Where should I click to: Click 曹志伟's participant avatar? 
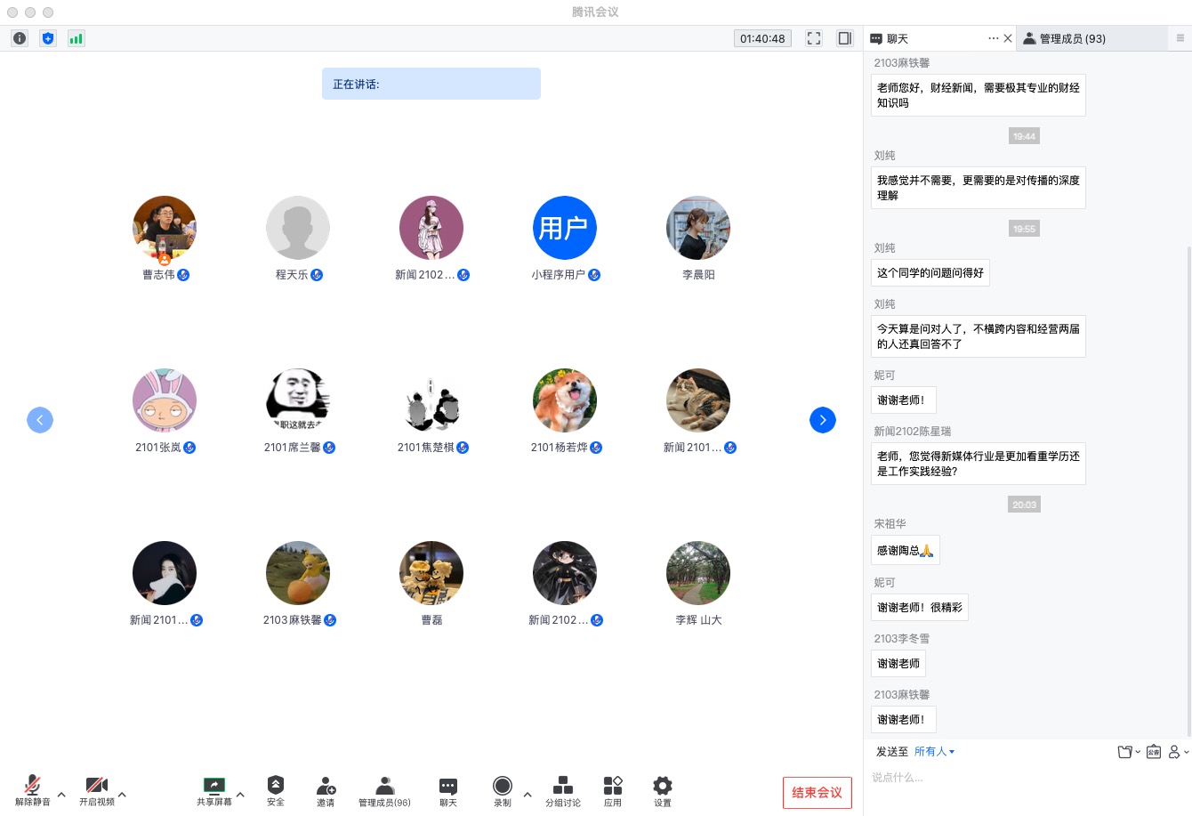tap(165, 228)
